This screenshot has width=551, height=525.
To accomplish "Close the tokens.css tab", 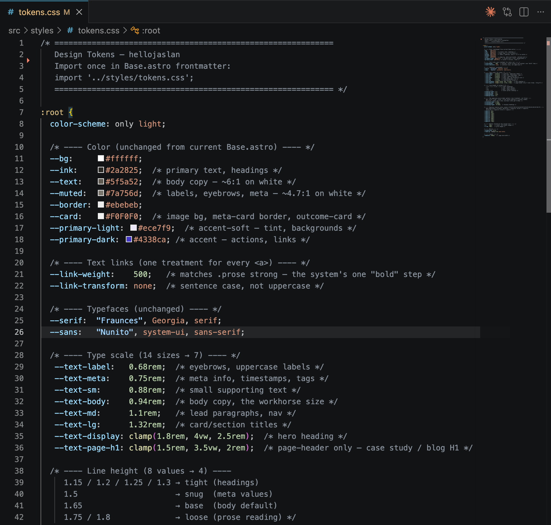I will [x=79, y=12].
